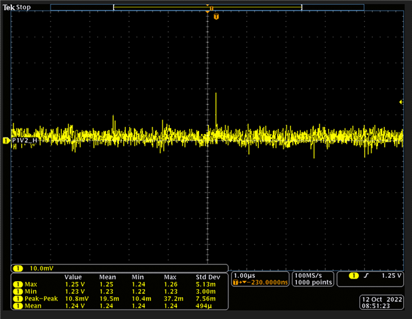Click the 494µ mean std dev cell
The width and height of the screenshot is (412, 319).
[x=204, y=306]
